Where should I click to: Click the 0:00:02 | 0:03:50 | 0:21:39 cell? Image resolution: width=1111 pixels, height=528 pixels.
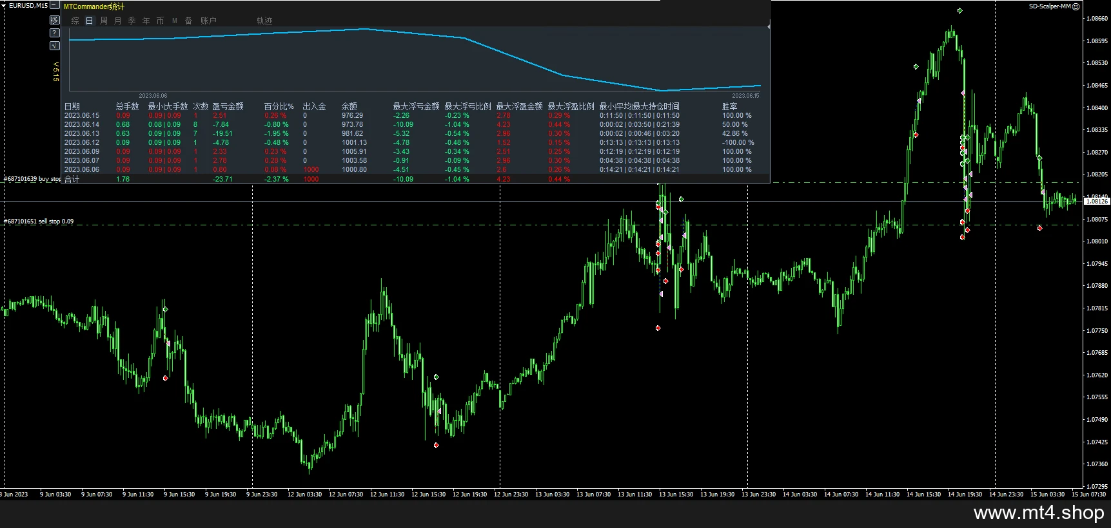pyautogui.click(x=639, y=125)
